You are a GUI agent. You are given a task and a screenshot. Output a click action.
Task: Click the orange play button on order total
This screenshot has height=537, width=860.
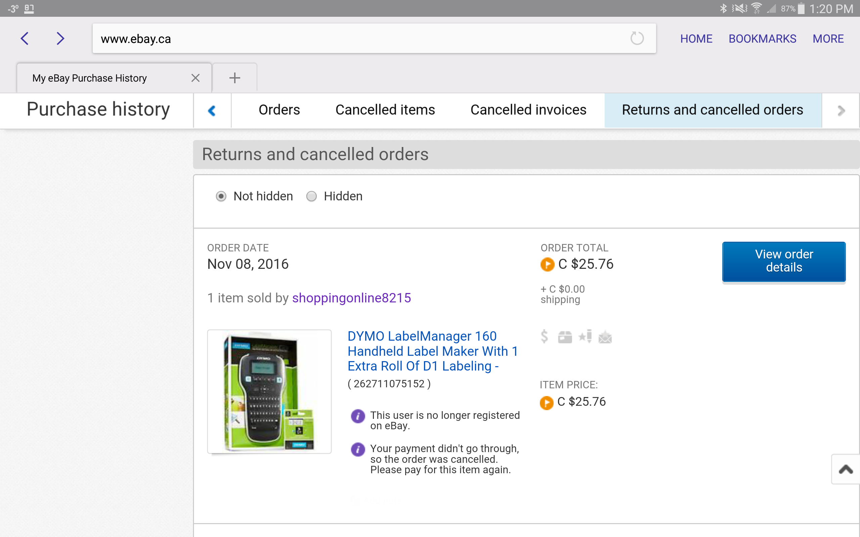tap(547, 265)
